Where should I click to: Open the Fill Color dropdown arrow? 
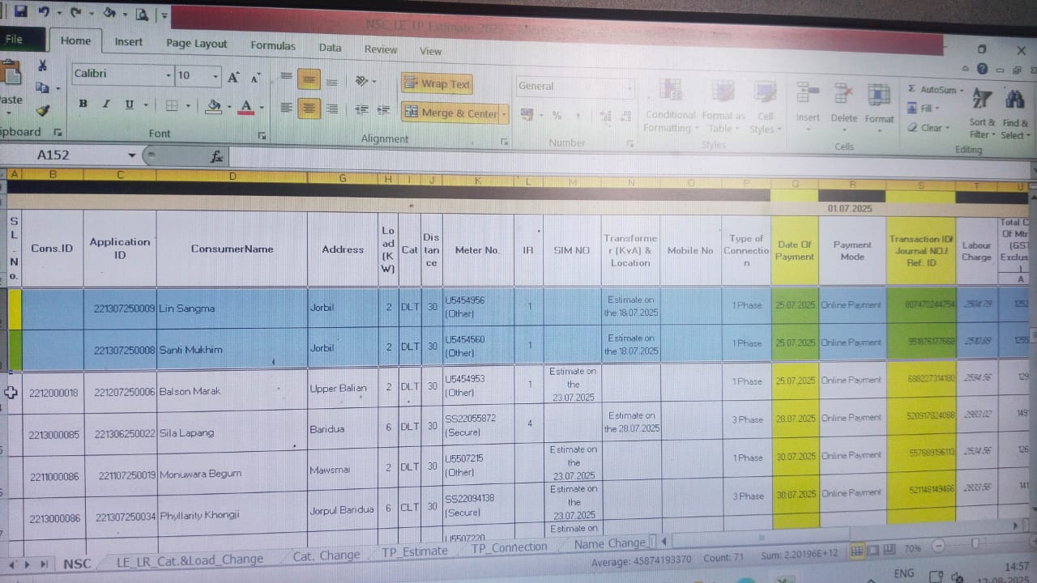pyautogui.click(x=229, y=106)
